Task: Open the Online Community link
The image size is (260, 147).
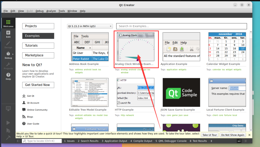Action: (x=37, y=110)
